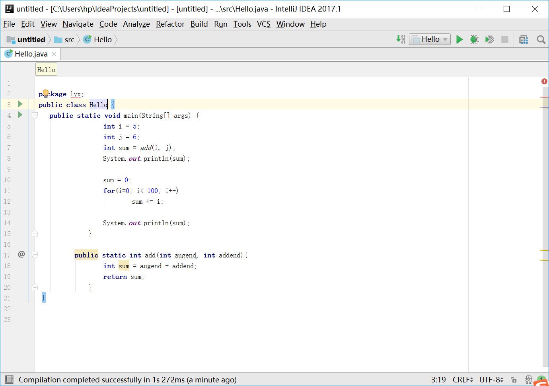
Task: Change UTF-8 file encoding
Action: click(491, 380)
